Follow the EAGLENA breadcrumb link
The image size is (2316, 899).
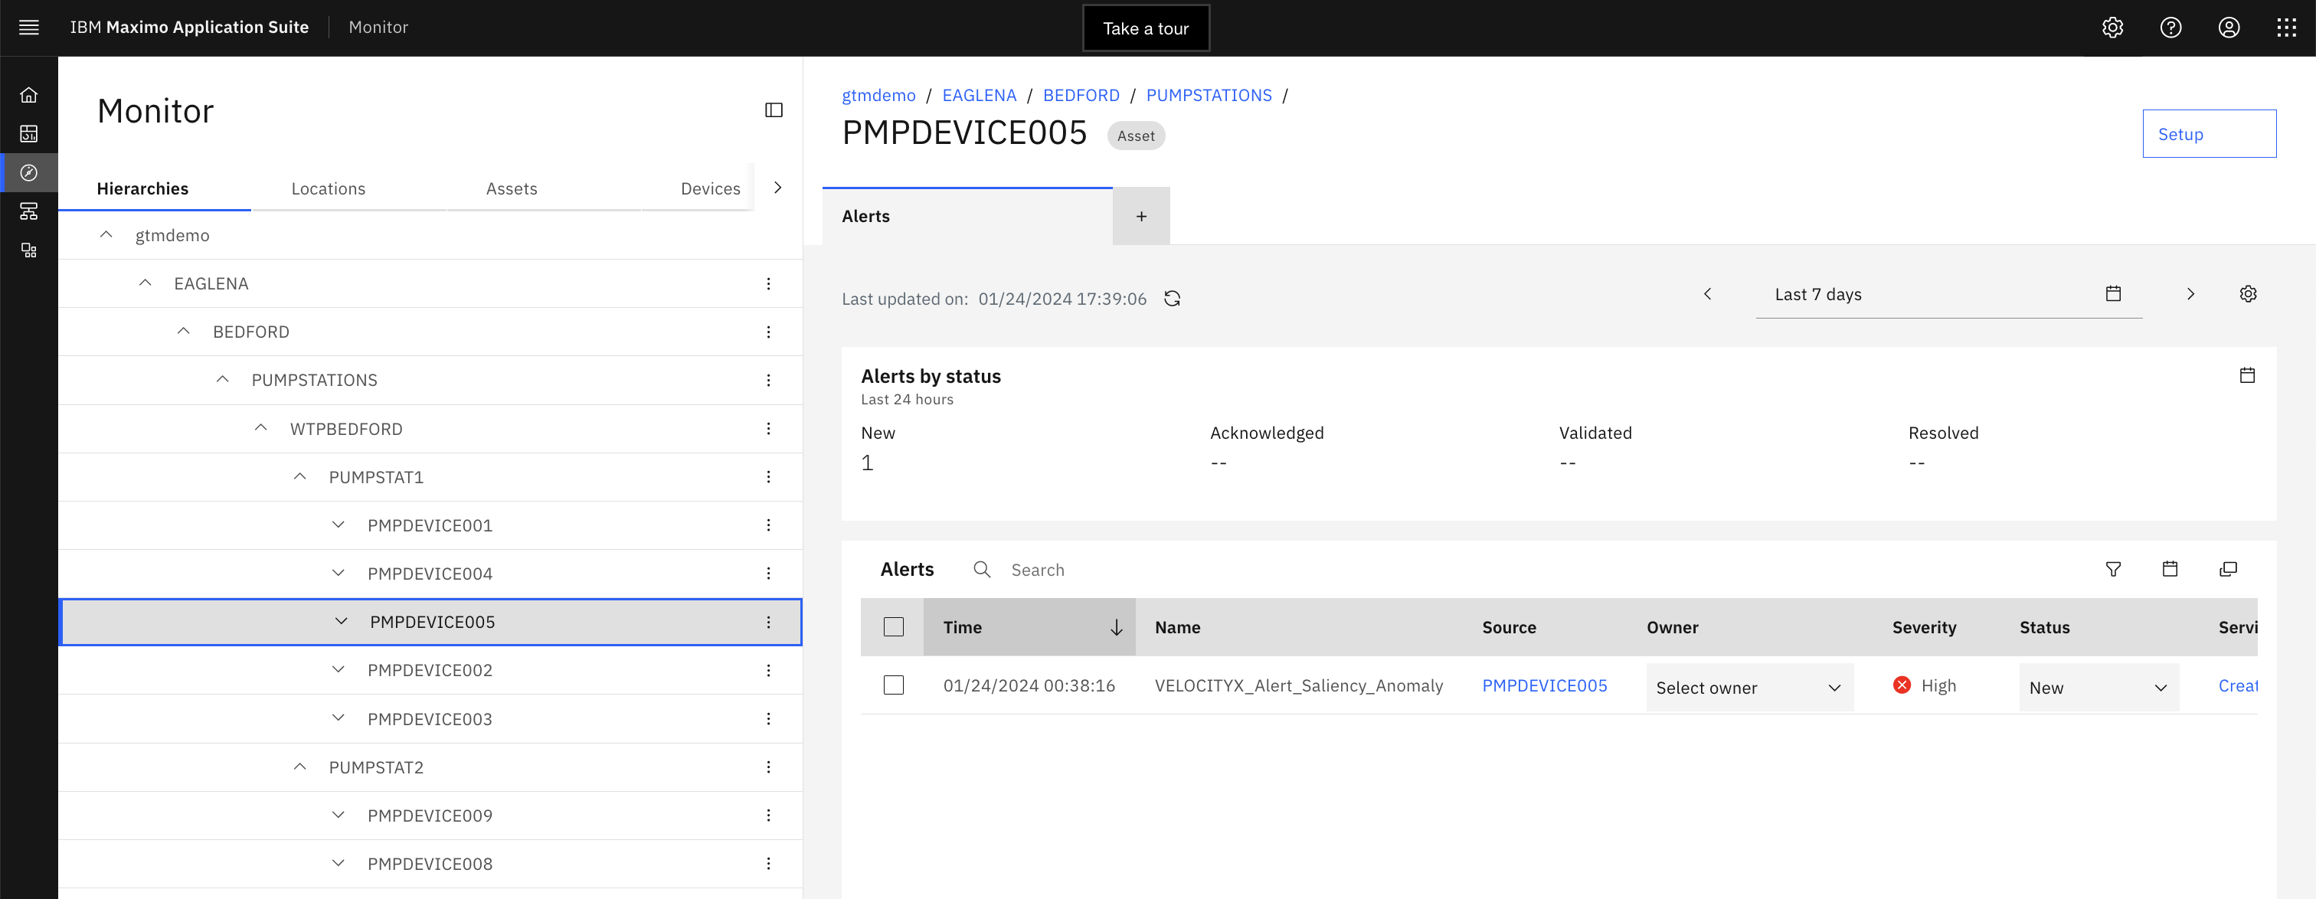pyautogui.click(x=979, y=95)
